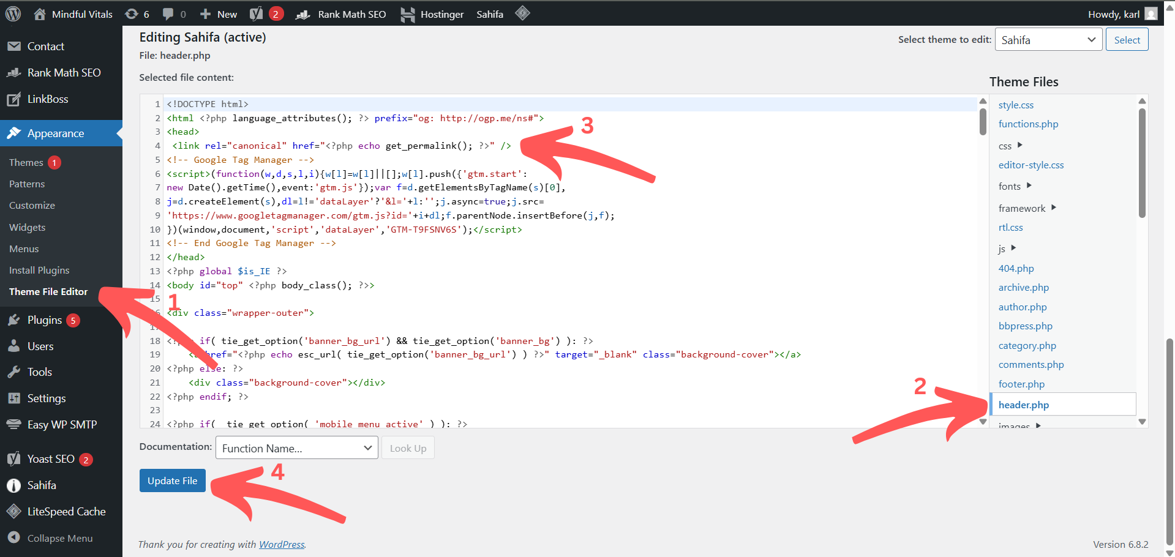Select header.php in Theme Files
The image size is (1175, 557).
1063,405
